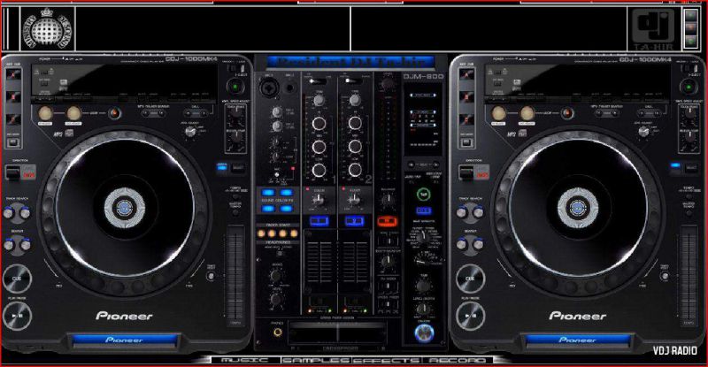Skip to previous track on right deck
The height and width of the screenshot is (367, 708).
click(x=461, y=212)
